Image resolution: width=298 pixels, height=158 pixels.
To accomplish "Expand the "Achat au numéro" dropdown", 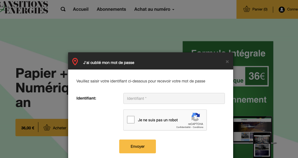I will [154, 9].
